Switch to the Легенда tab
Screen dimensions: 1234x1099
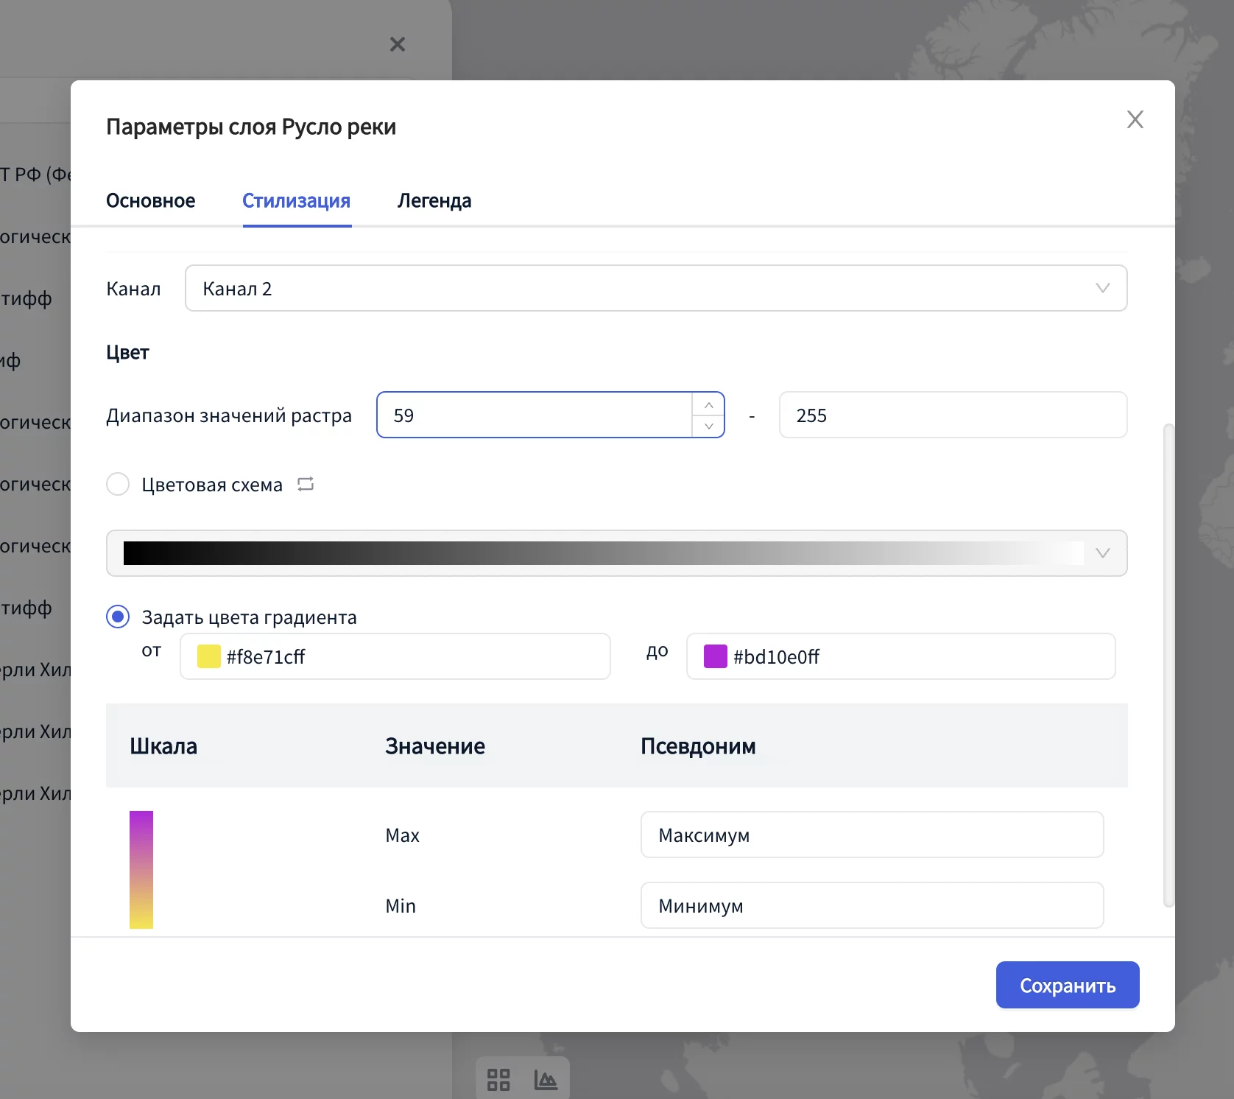(x=434, y=200)
